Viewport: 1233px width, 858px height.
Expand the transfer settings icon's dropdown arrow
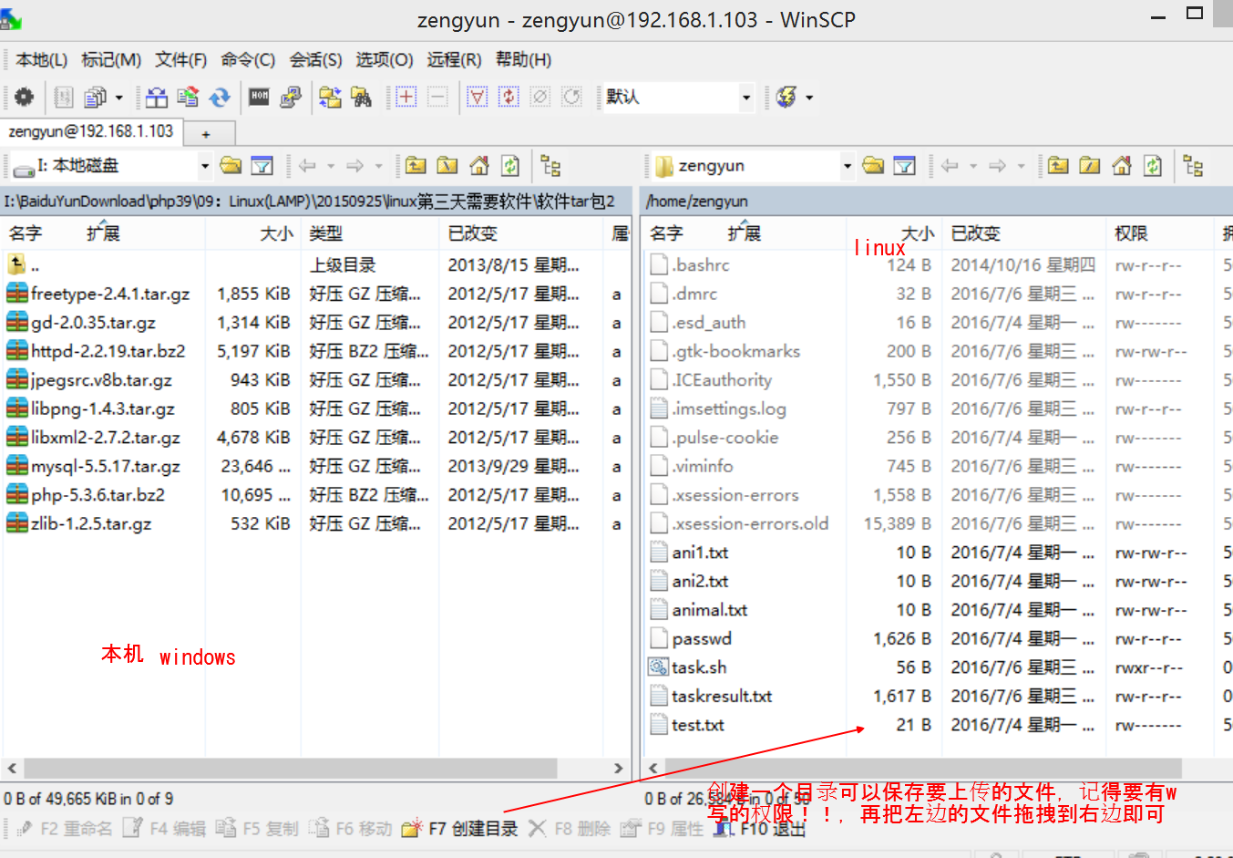pos(118,97)
